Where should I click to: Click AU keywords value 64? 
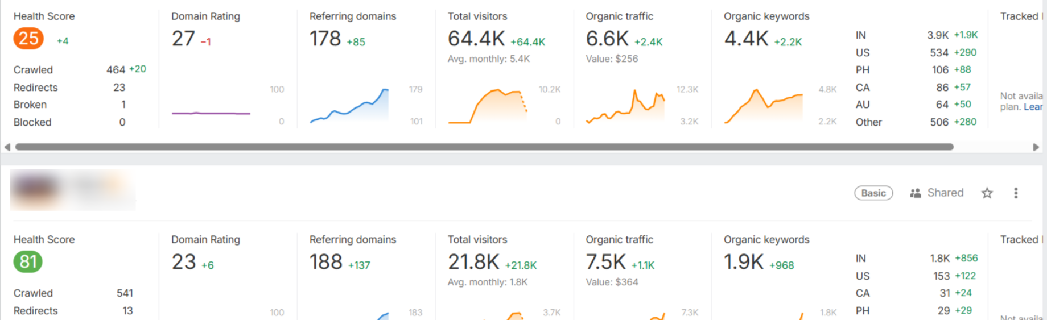point(942,105)
